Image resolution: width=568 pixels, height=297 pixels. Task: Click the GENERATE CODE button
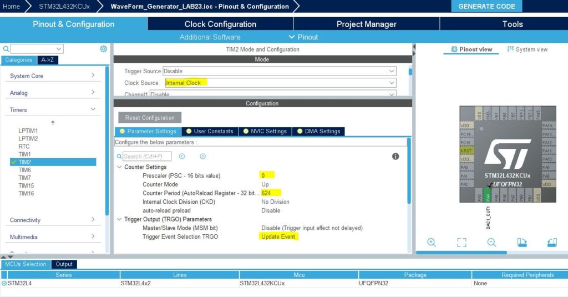point(486,6)
